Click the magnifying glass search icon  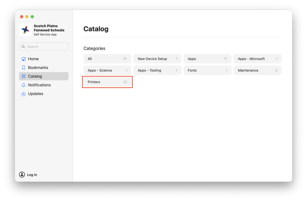click(x=23, y=47)
